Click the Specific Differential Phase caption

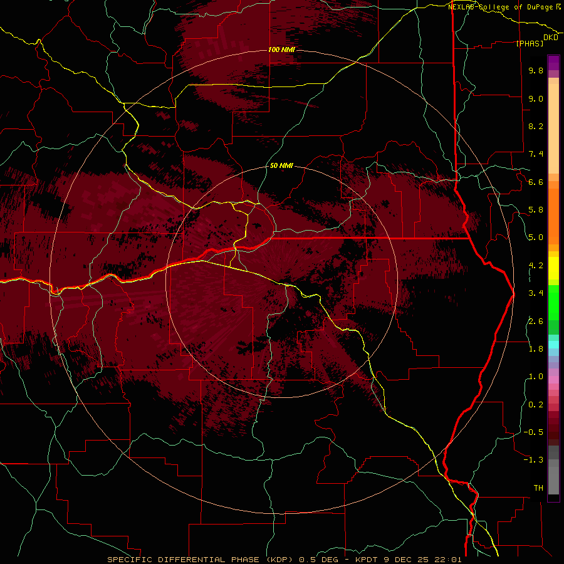284,560
